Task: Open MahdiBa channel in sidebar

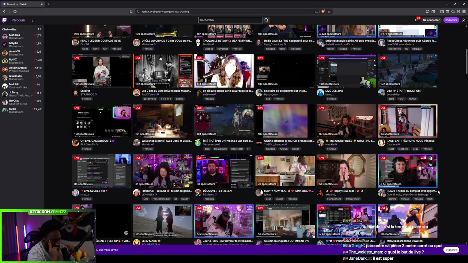Action: pyautogui.click(x=22, y=37)
